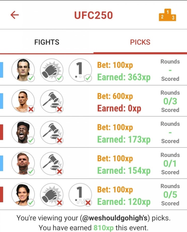Open the long-haired fighter photo in first row
Image resolution: width=187 pixels, height=232 pixels.
pos(23,70)
